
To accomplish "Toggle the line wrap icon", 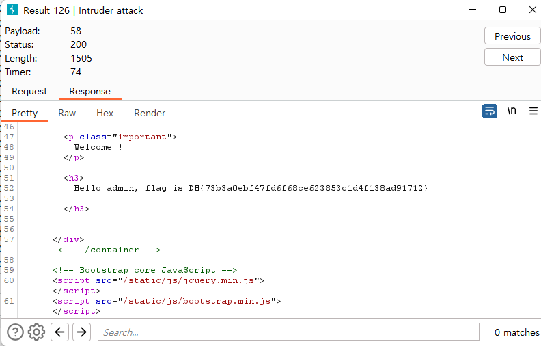I will (490, 111).
